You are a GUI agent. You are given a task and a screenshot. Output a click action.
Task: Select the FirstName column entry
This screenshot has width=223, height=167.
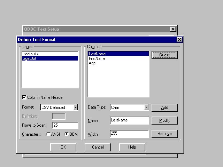97,58
